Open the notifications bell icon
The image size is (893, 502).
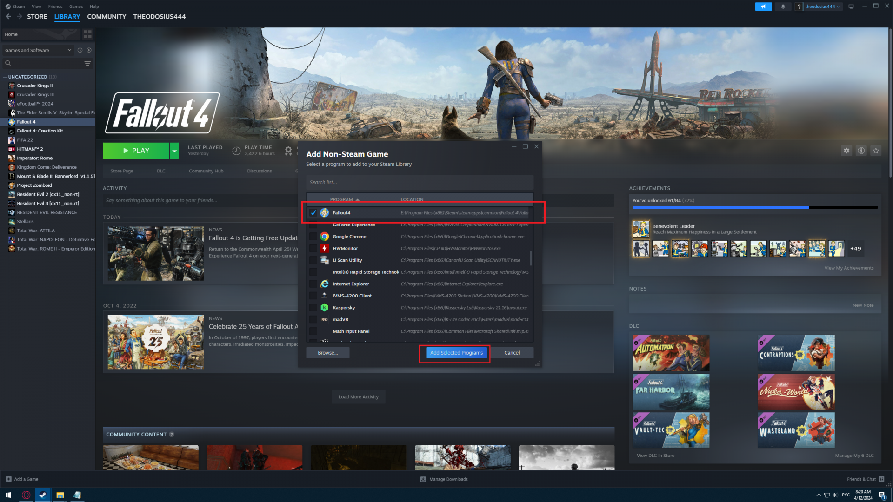pyautogui.click(x=783, y=7)
